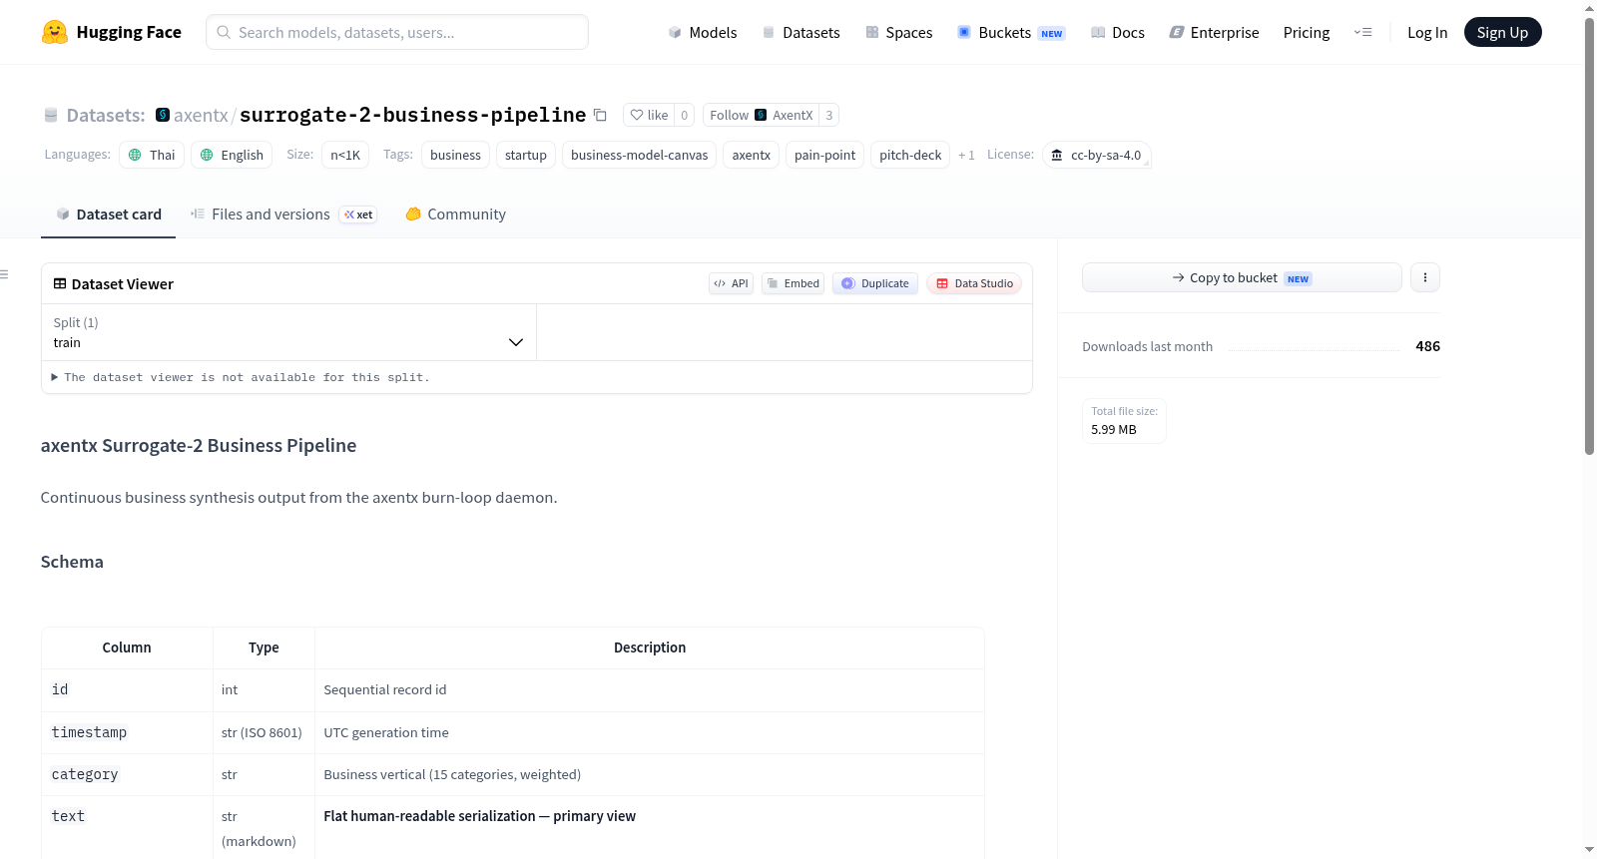Screen dimensions: 1597x859
Task: Click the startup tag
Action: [x=526, y=155]
